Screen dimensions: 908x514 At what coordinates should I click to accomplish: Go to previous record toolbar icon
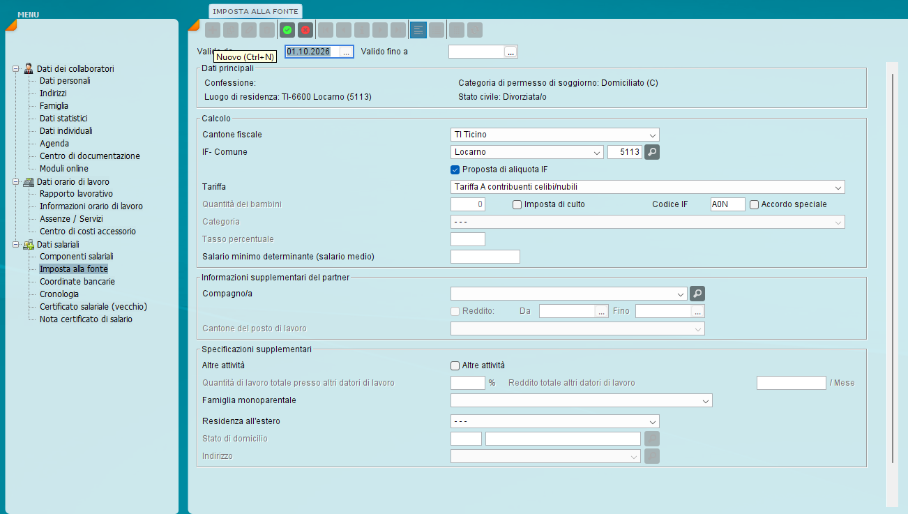coord(344,30)
